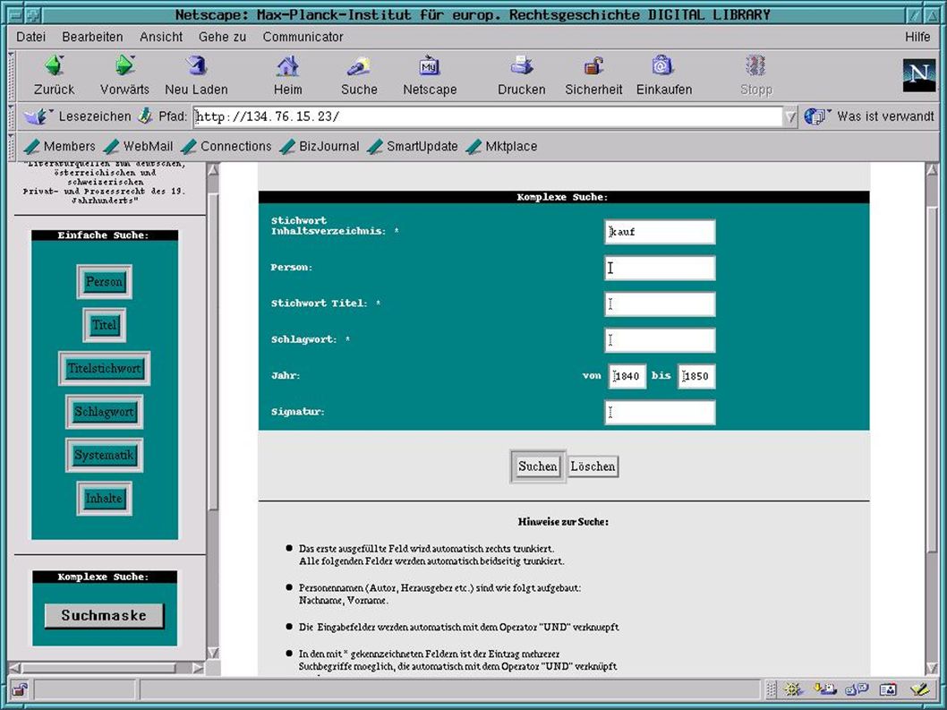Collapse the navigation toolbar grip handle
The height and width of the screenshot is (710, 947).
11,76
